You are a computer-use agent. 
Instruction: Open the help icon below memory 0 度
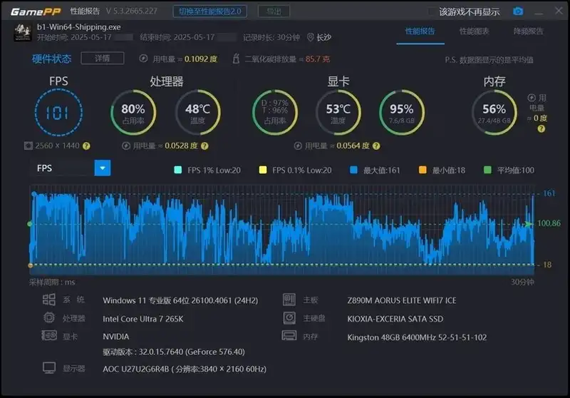pos(541,129)
